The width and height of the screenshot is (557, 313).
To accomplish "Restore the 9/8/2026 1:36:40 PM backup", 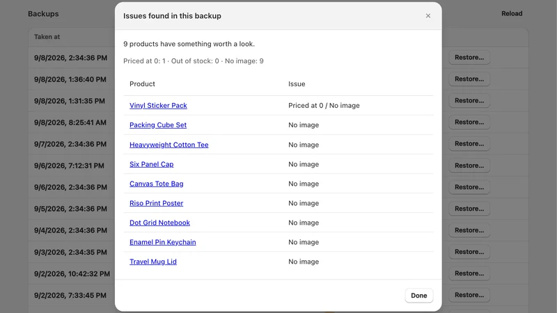I will point(469,79).
